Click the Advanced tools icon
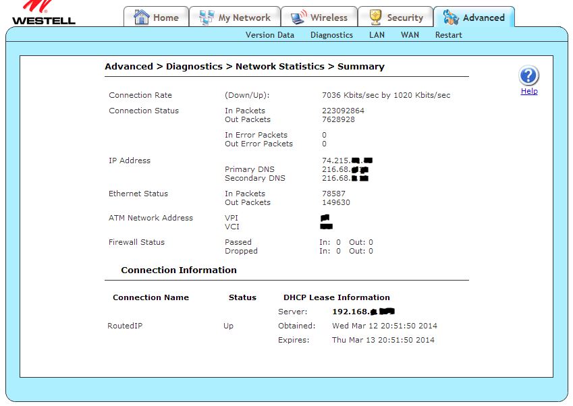The image size is (573, 406). [451, 17]
